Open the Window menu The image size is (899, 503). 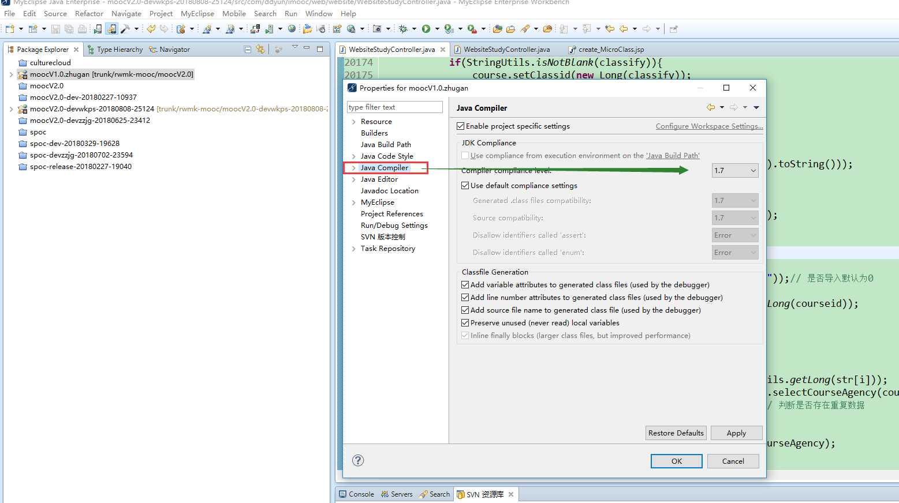coord(319,13)
